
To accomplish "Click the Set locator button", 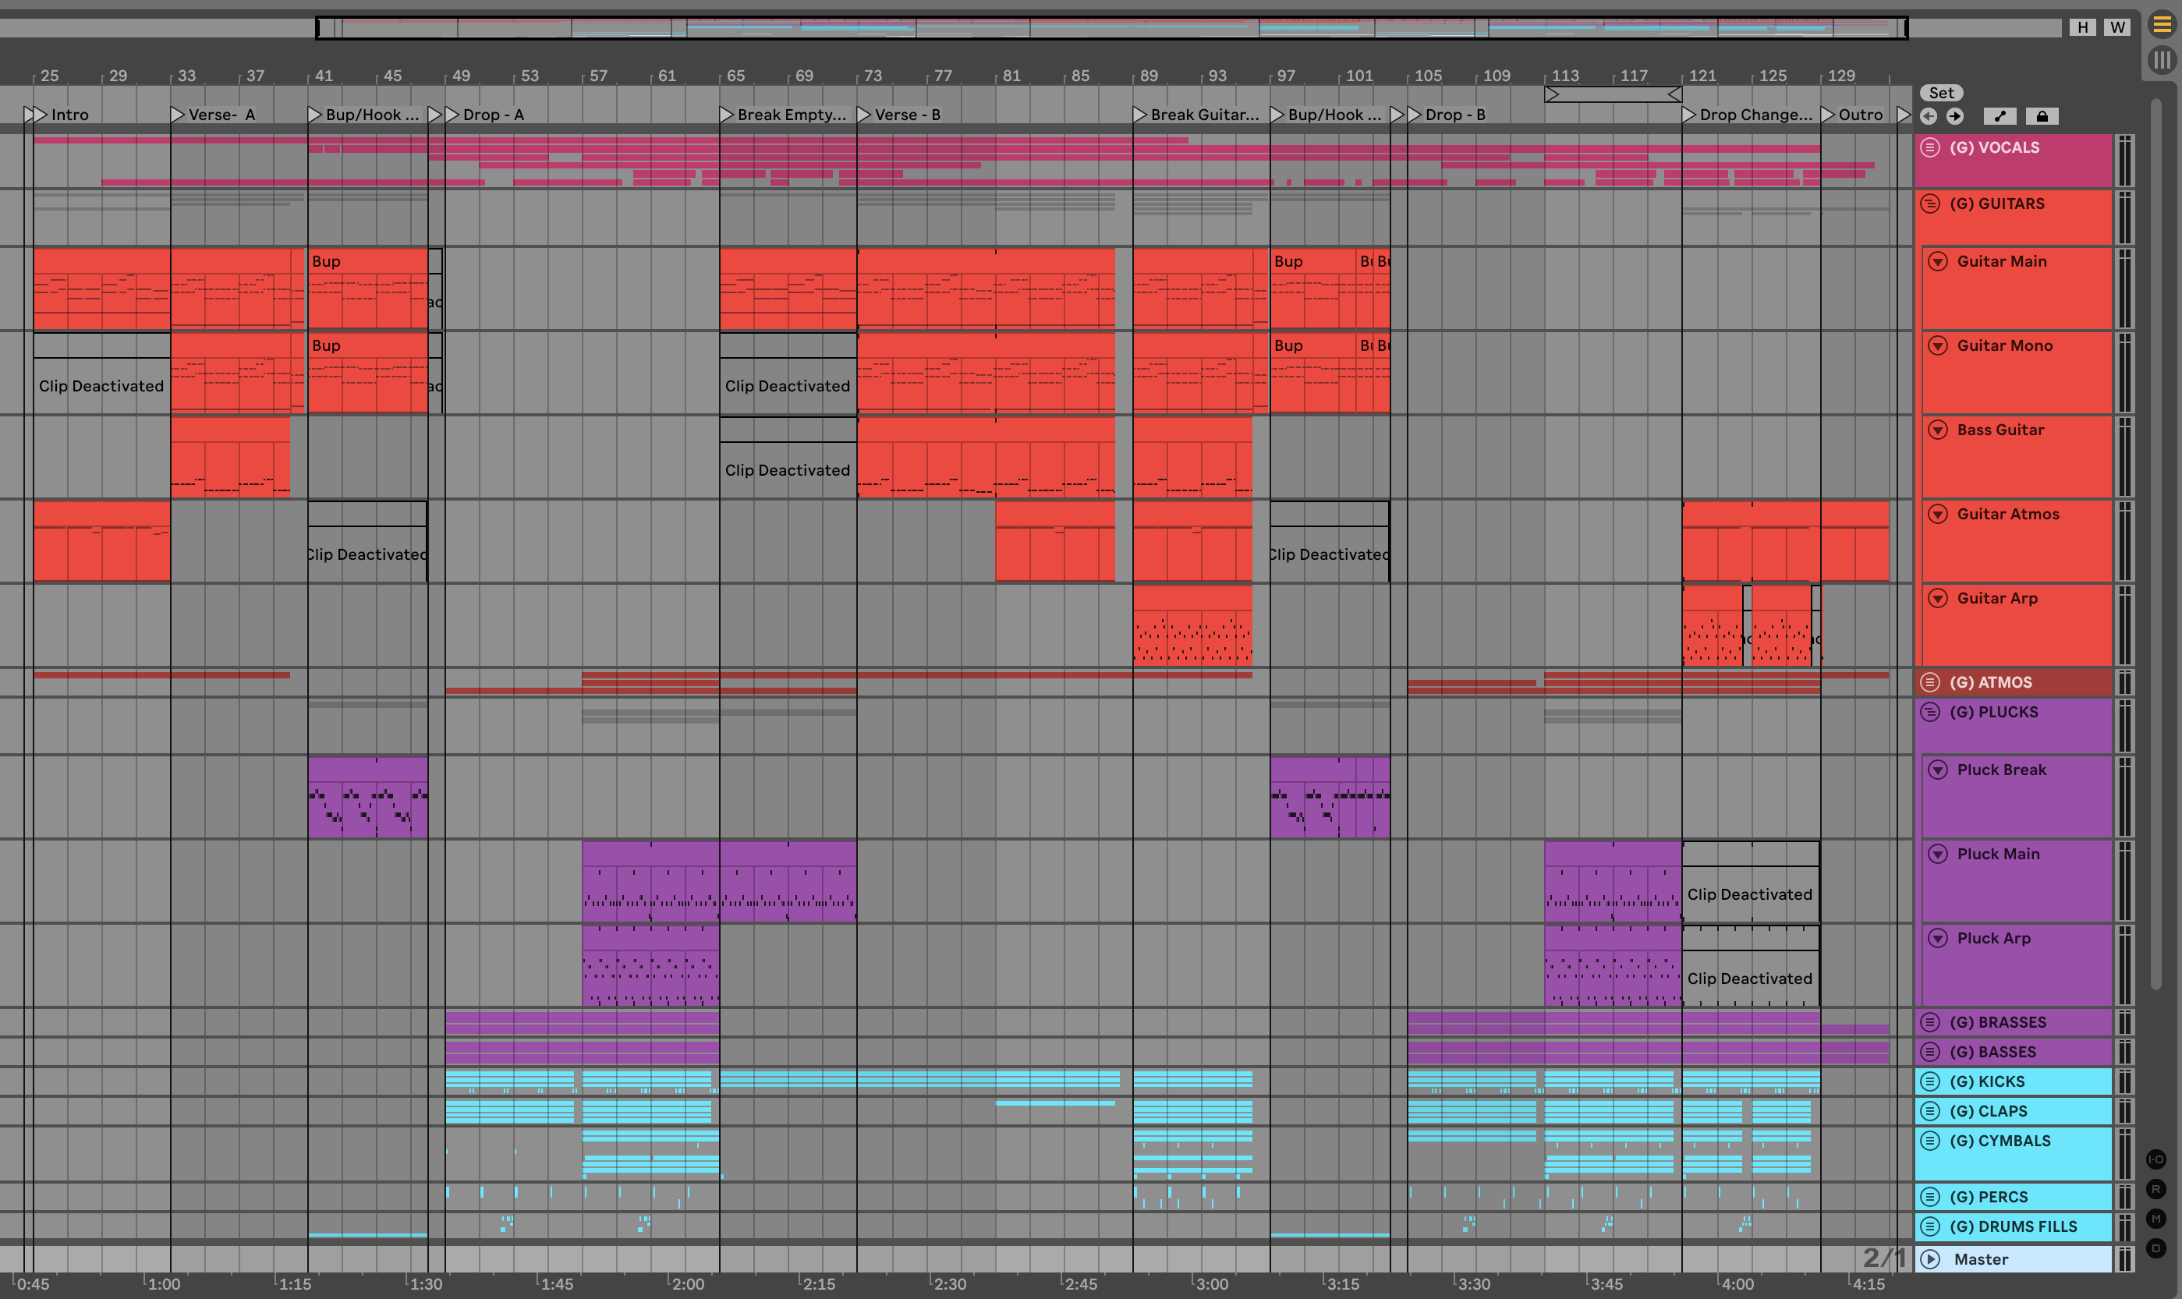I will coord(1940,93).
